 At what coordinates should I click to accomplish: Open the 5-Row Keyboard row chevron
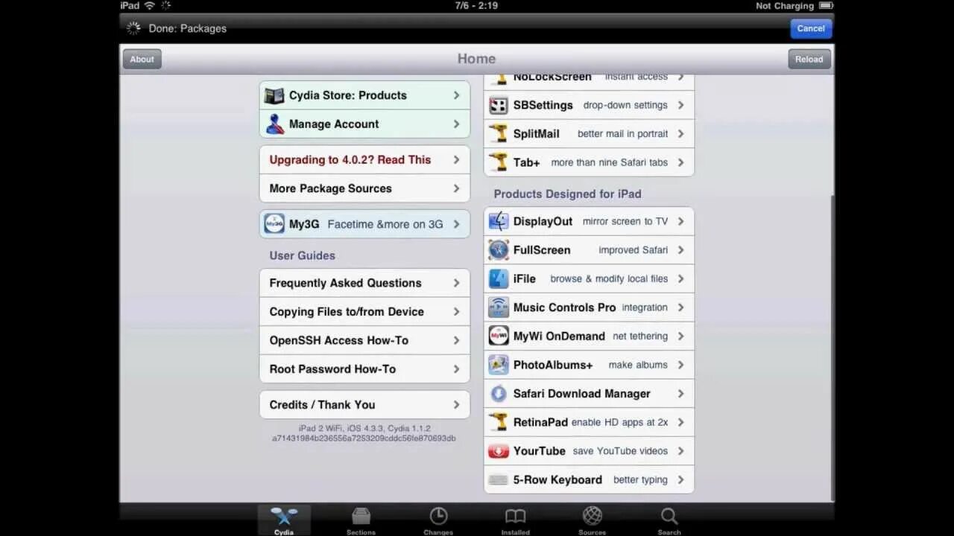[x=680, y=480]
